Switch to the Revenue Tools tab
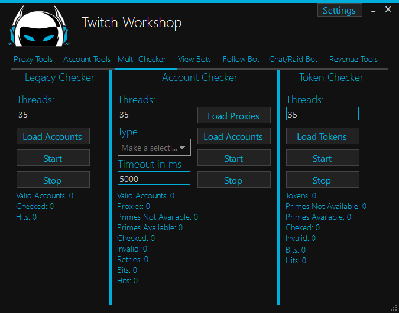The image size is (399, 313). point(353,59)
